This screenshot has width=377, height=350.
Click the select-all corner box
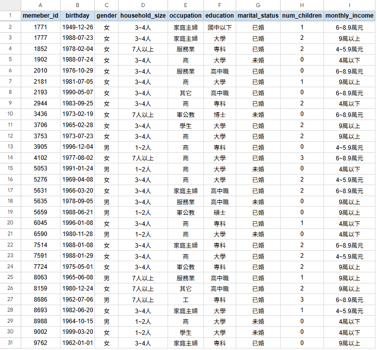click(10, 5)
